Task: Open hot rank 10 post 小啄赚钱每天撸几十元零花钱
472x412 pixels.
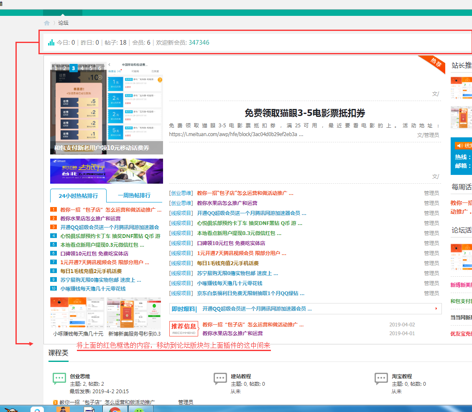Action: (93, 288)
